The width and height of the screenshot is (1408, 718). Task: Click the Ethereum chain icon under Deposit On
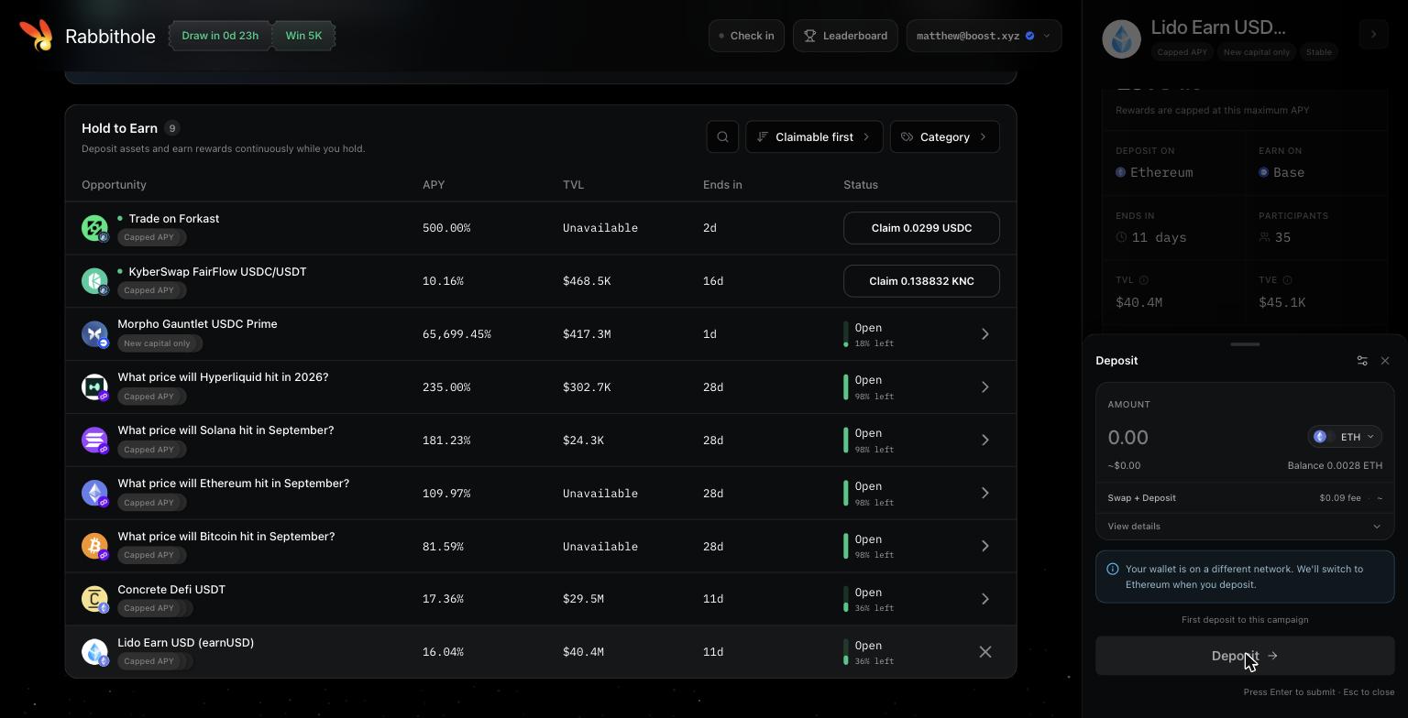pos(1121,172)
